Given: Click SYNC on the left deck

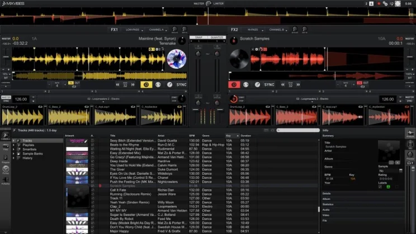Looking at the screenshot, I should click(181, 85).
